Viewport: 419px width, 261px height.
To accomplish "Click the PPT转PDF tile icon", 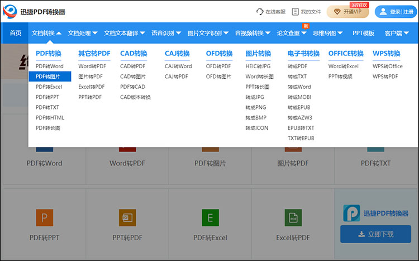I will click(127, 217).
